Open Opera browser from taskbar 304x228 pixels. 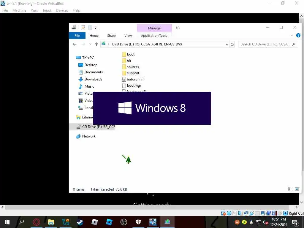pyautogui.click(x=37, y=222)
